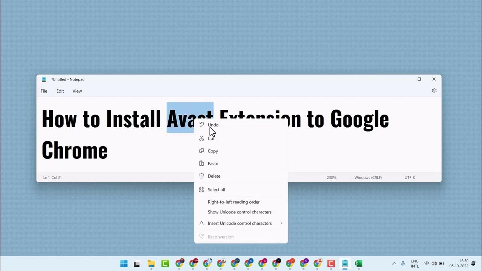Click UTF-8 encoding indicator

410,178
